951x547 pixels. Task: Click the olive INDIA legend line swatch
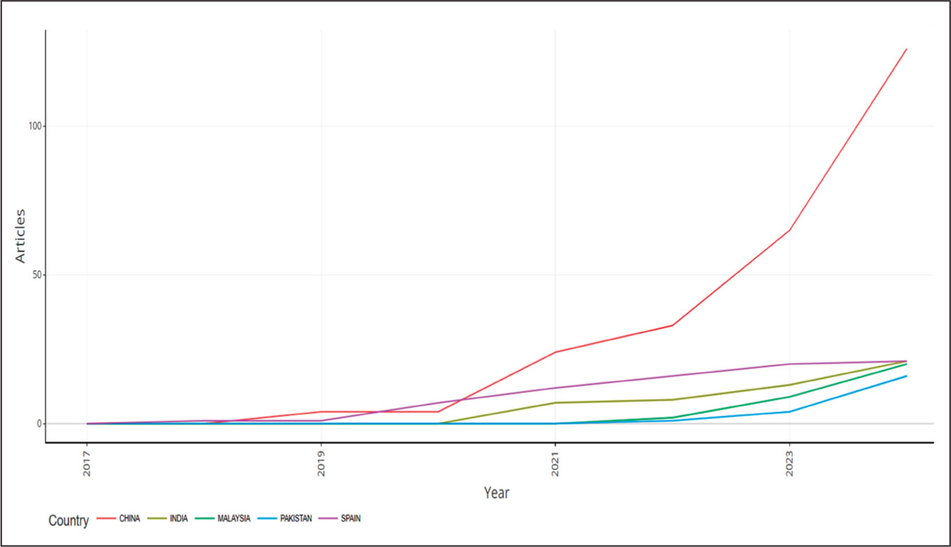[157, 519]
